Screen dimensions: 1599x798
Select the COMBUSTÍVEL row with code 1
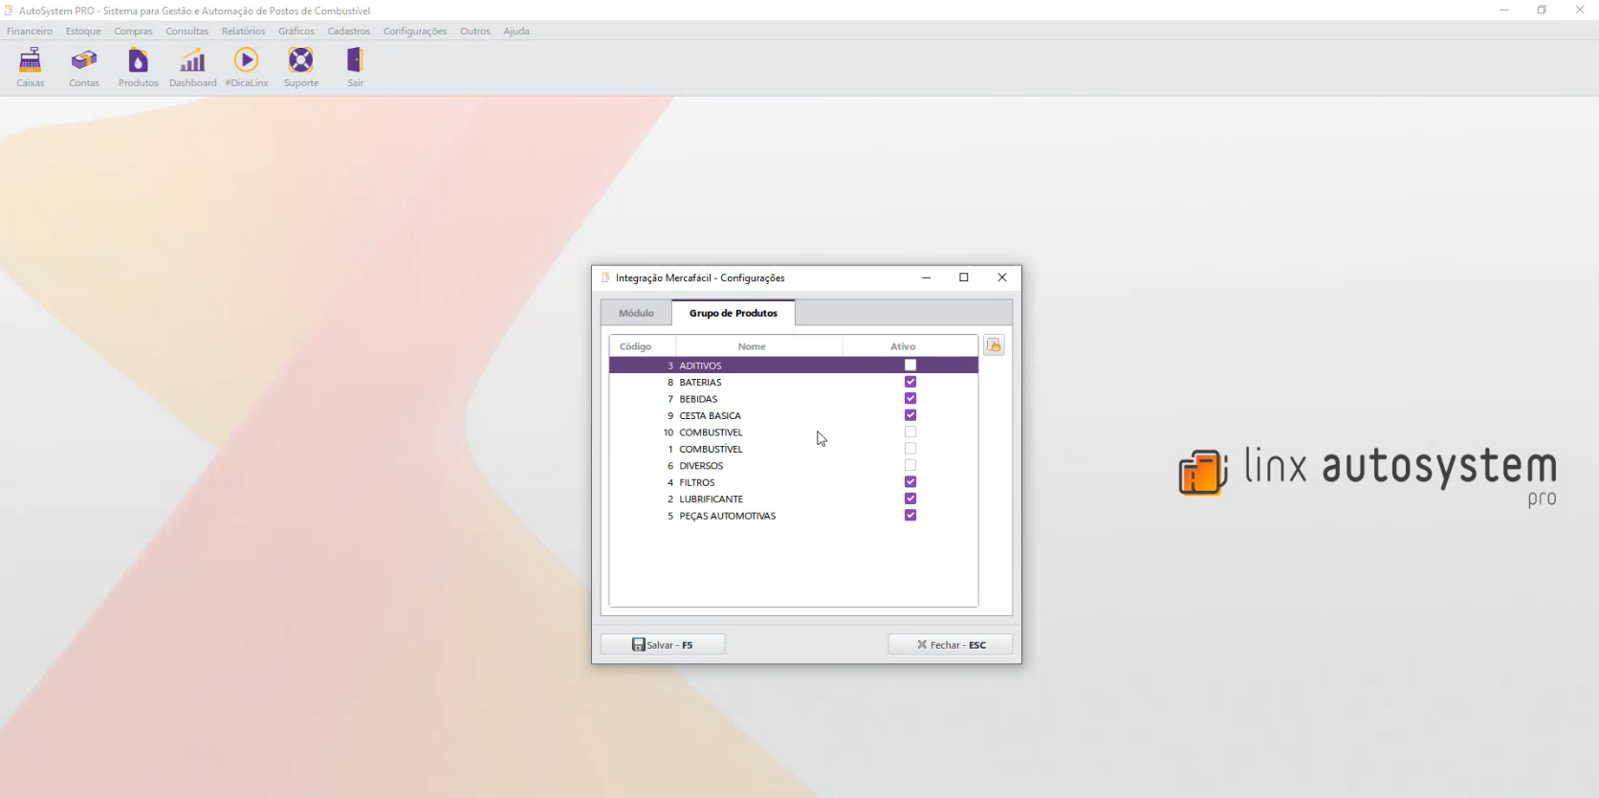(x=794, y=449)
